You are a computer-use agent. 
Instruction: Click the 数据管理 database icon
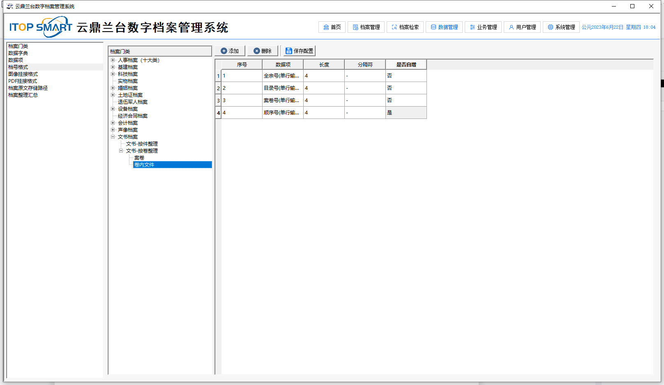coord(433,27)
